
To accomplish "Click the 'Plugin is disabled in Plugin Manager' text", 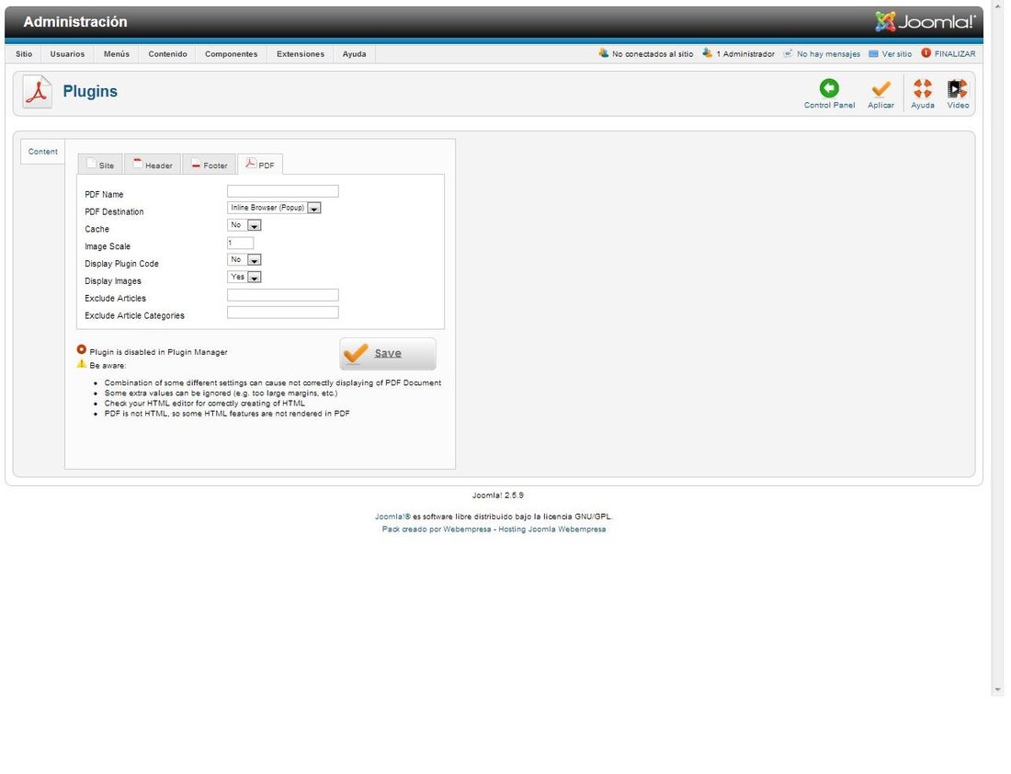I will tap(159, 352).
